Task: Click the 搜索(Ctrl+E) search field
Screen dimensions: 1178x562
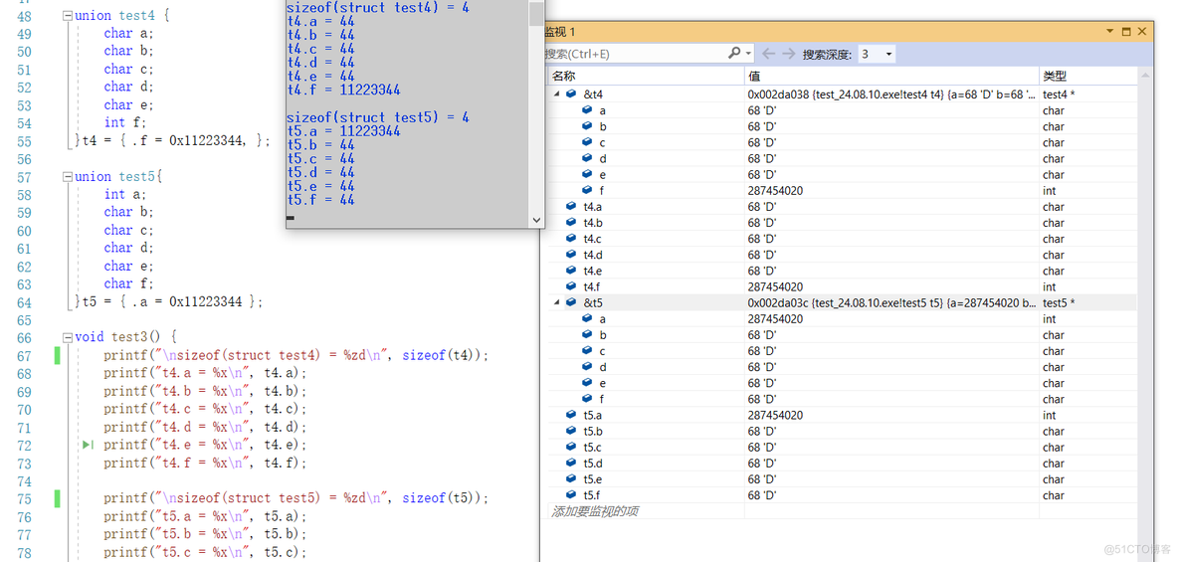Action: [634, 54]
